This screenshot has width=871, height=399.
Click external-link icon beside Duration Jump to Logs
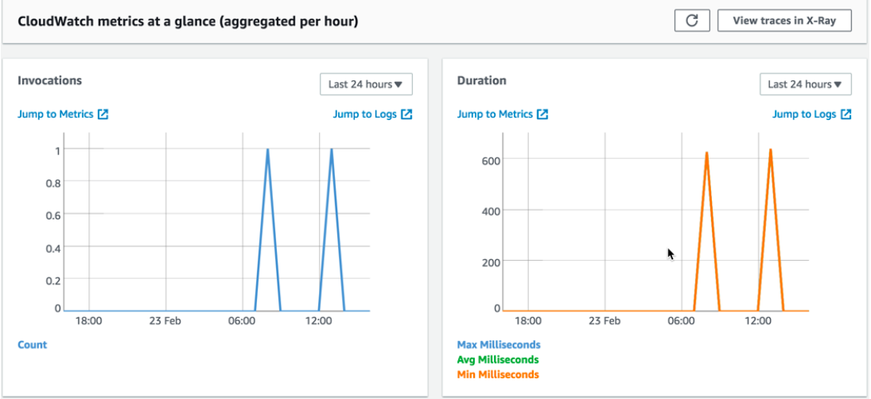click(x=846, y=114)
